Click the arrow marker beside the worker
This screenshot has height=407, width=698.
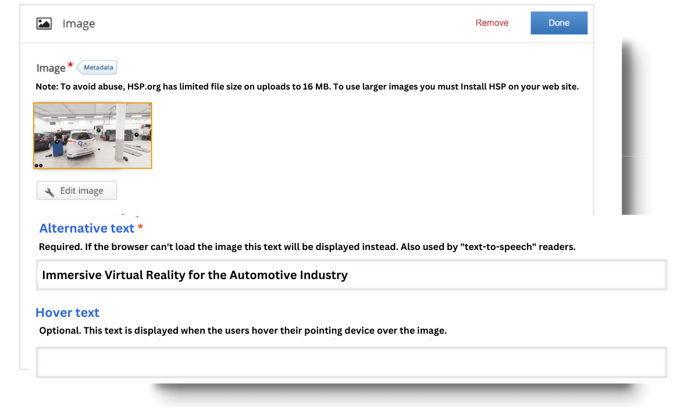tap(56, 142)
